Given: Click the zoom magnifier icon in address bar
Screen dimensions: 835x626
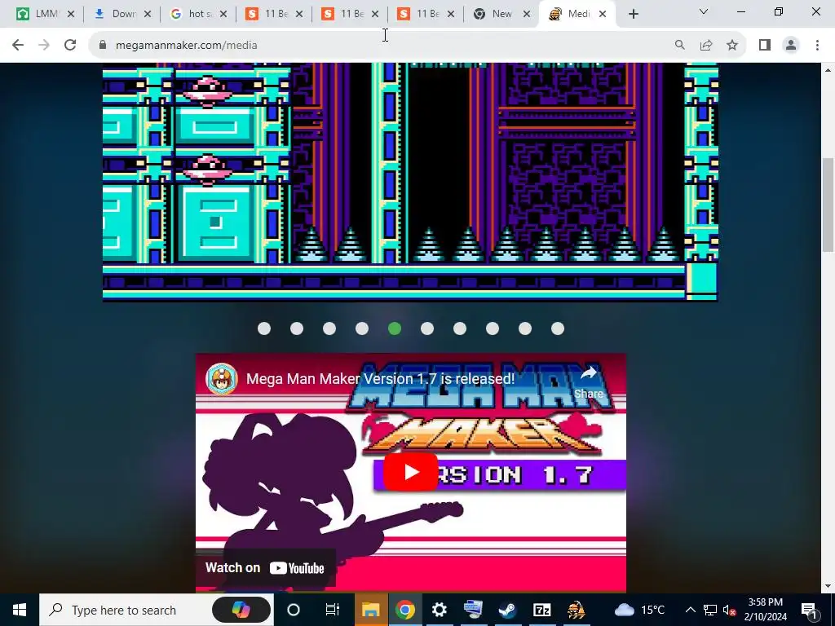Looking at the screenshot, I should [x=679, y=46].
